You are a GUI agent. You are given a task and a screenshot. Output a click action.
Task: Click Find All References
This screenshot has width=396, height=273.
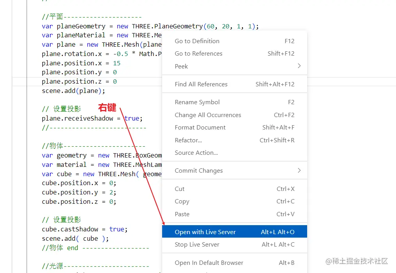point(234,84)
